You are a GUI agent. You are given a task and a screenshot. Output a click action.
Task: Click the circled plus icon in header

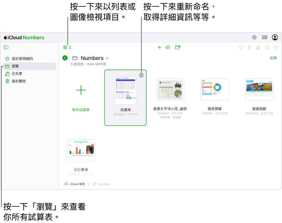254,37
